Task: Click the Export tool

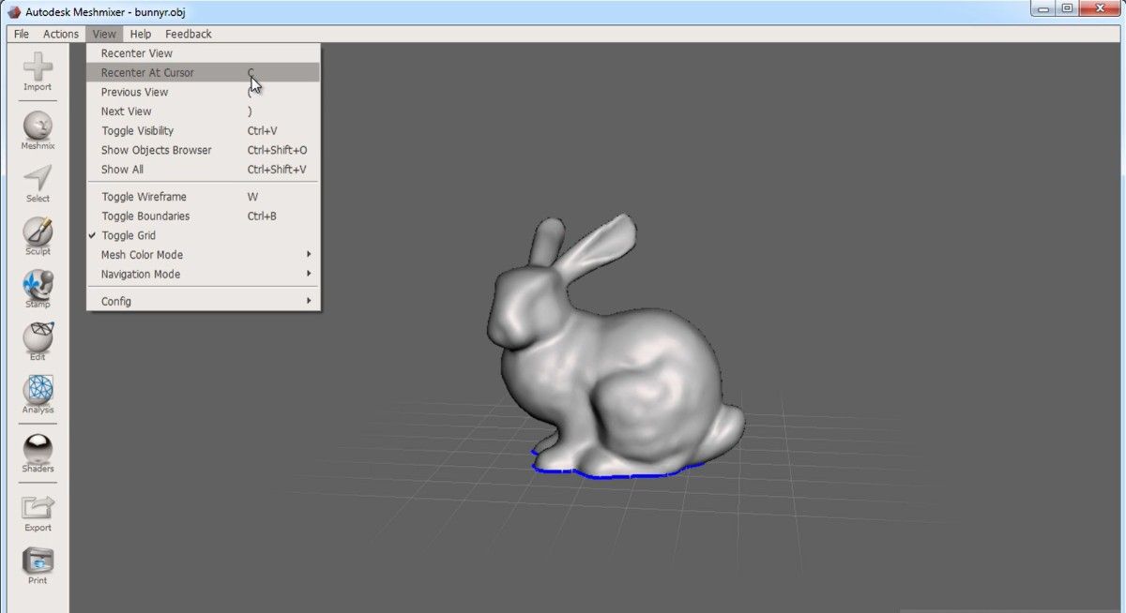Action: pyautogui.click(x=38, y=514)
